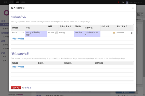Open the chat conversations icon in top bar

(123, 3)
